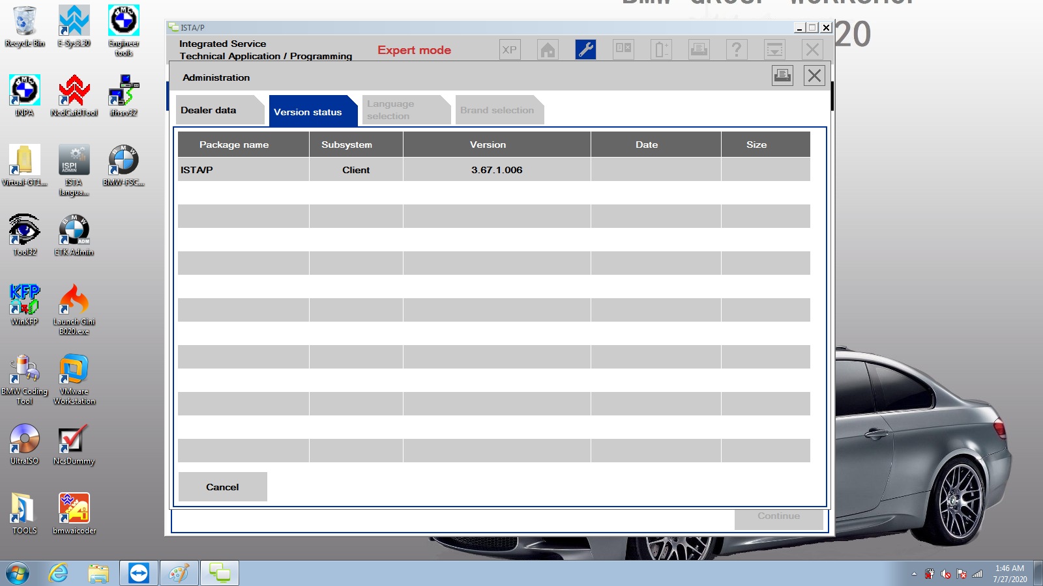Click the XP toolbar icon
1043x586 pixels.
(510, 49)
